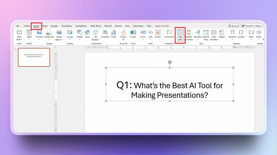Insert Slide Number field
The height and width of the screenshot is (155, 277).
(214, 35)
